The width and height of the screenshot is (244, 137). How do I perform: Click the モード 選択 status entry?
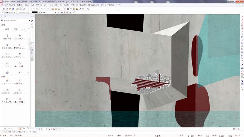[114, 135]
